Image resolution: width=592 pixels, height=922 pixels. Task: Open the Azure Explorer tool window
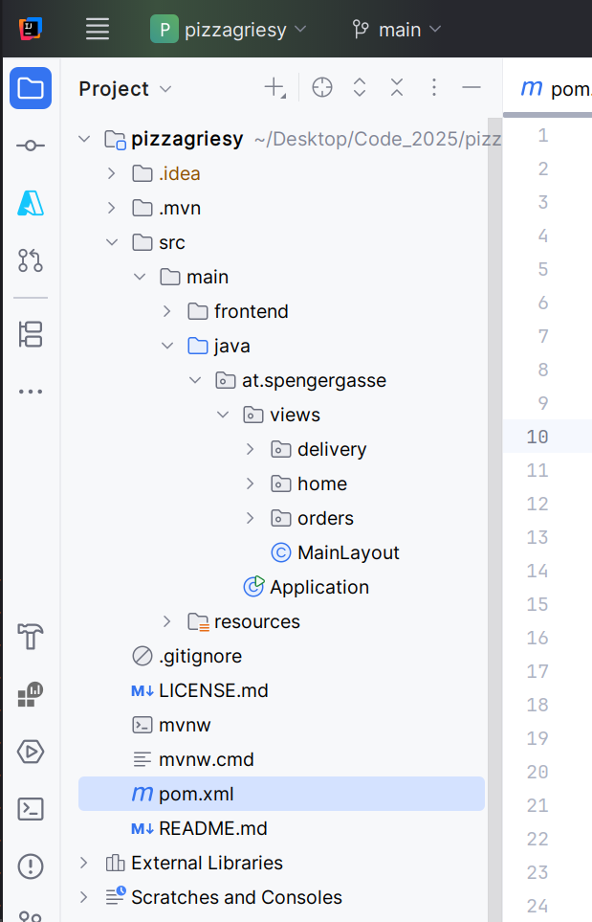(x=31, y=203)
